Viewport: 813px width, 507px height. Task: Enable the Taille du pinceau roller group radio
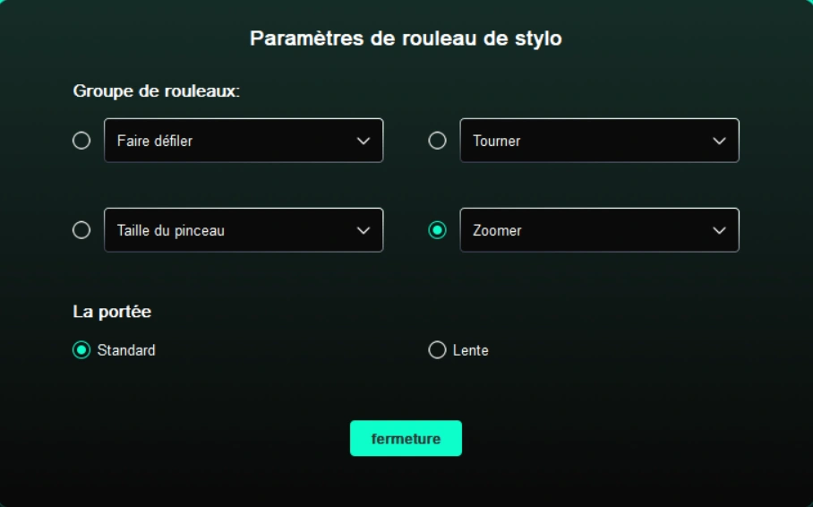81,230
